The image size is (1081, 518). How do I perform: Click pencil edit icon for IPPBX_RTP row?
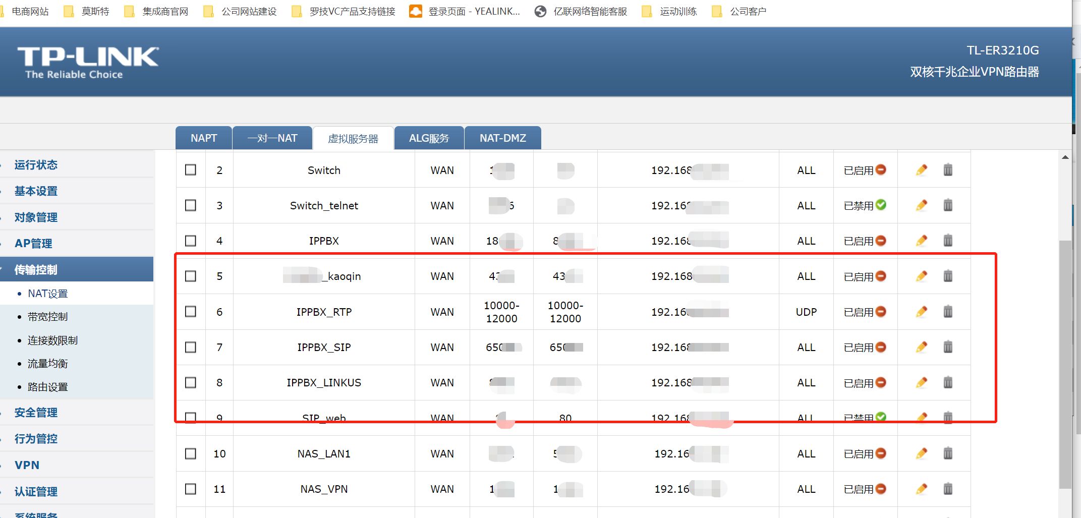tap(921, 312)
